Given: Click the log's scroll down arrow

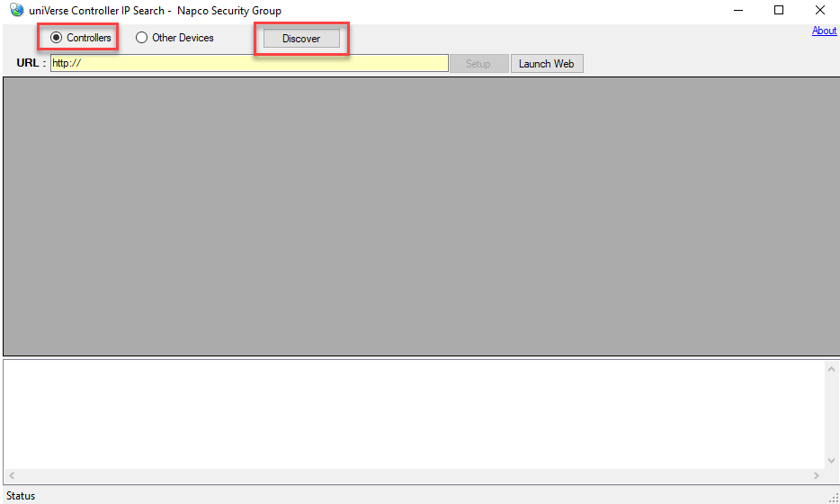Looking at the screenshot, I should click(x=831, y=461).
